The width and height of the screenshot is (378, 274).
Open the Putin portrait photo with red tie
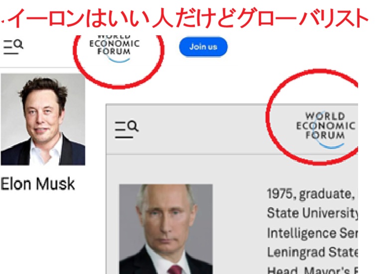(x=166, y=229)
